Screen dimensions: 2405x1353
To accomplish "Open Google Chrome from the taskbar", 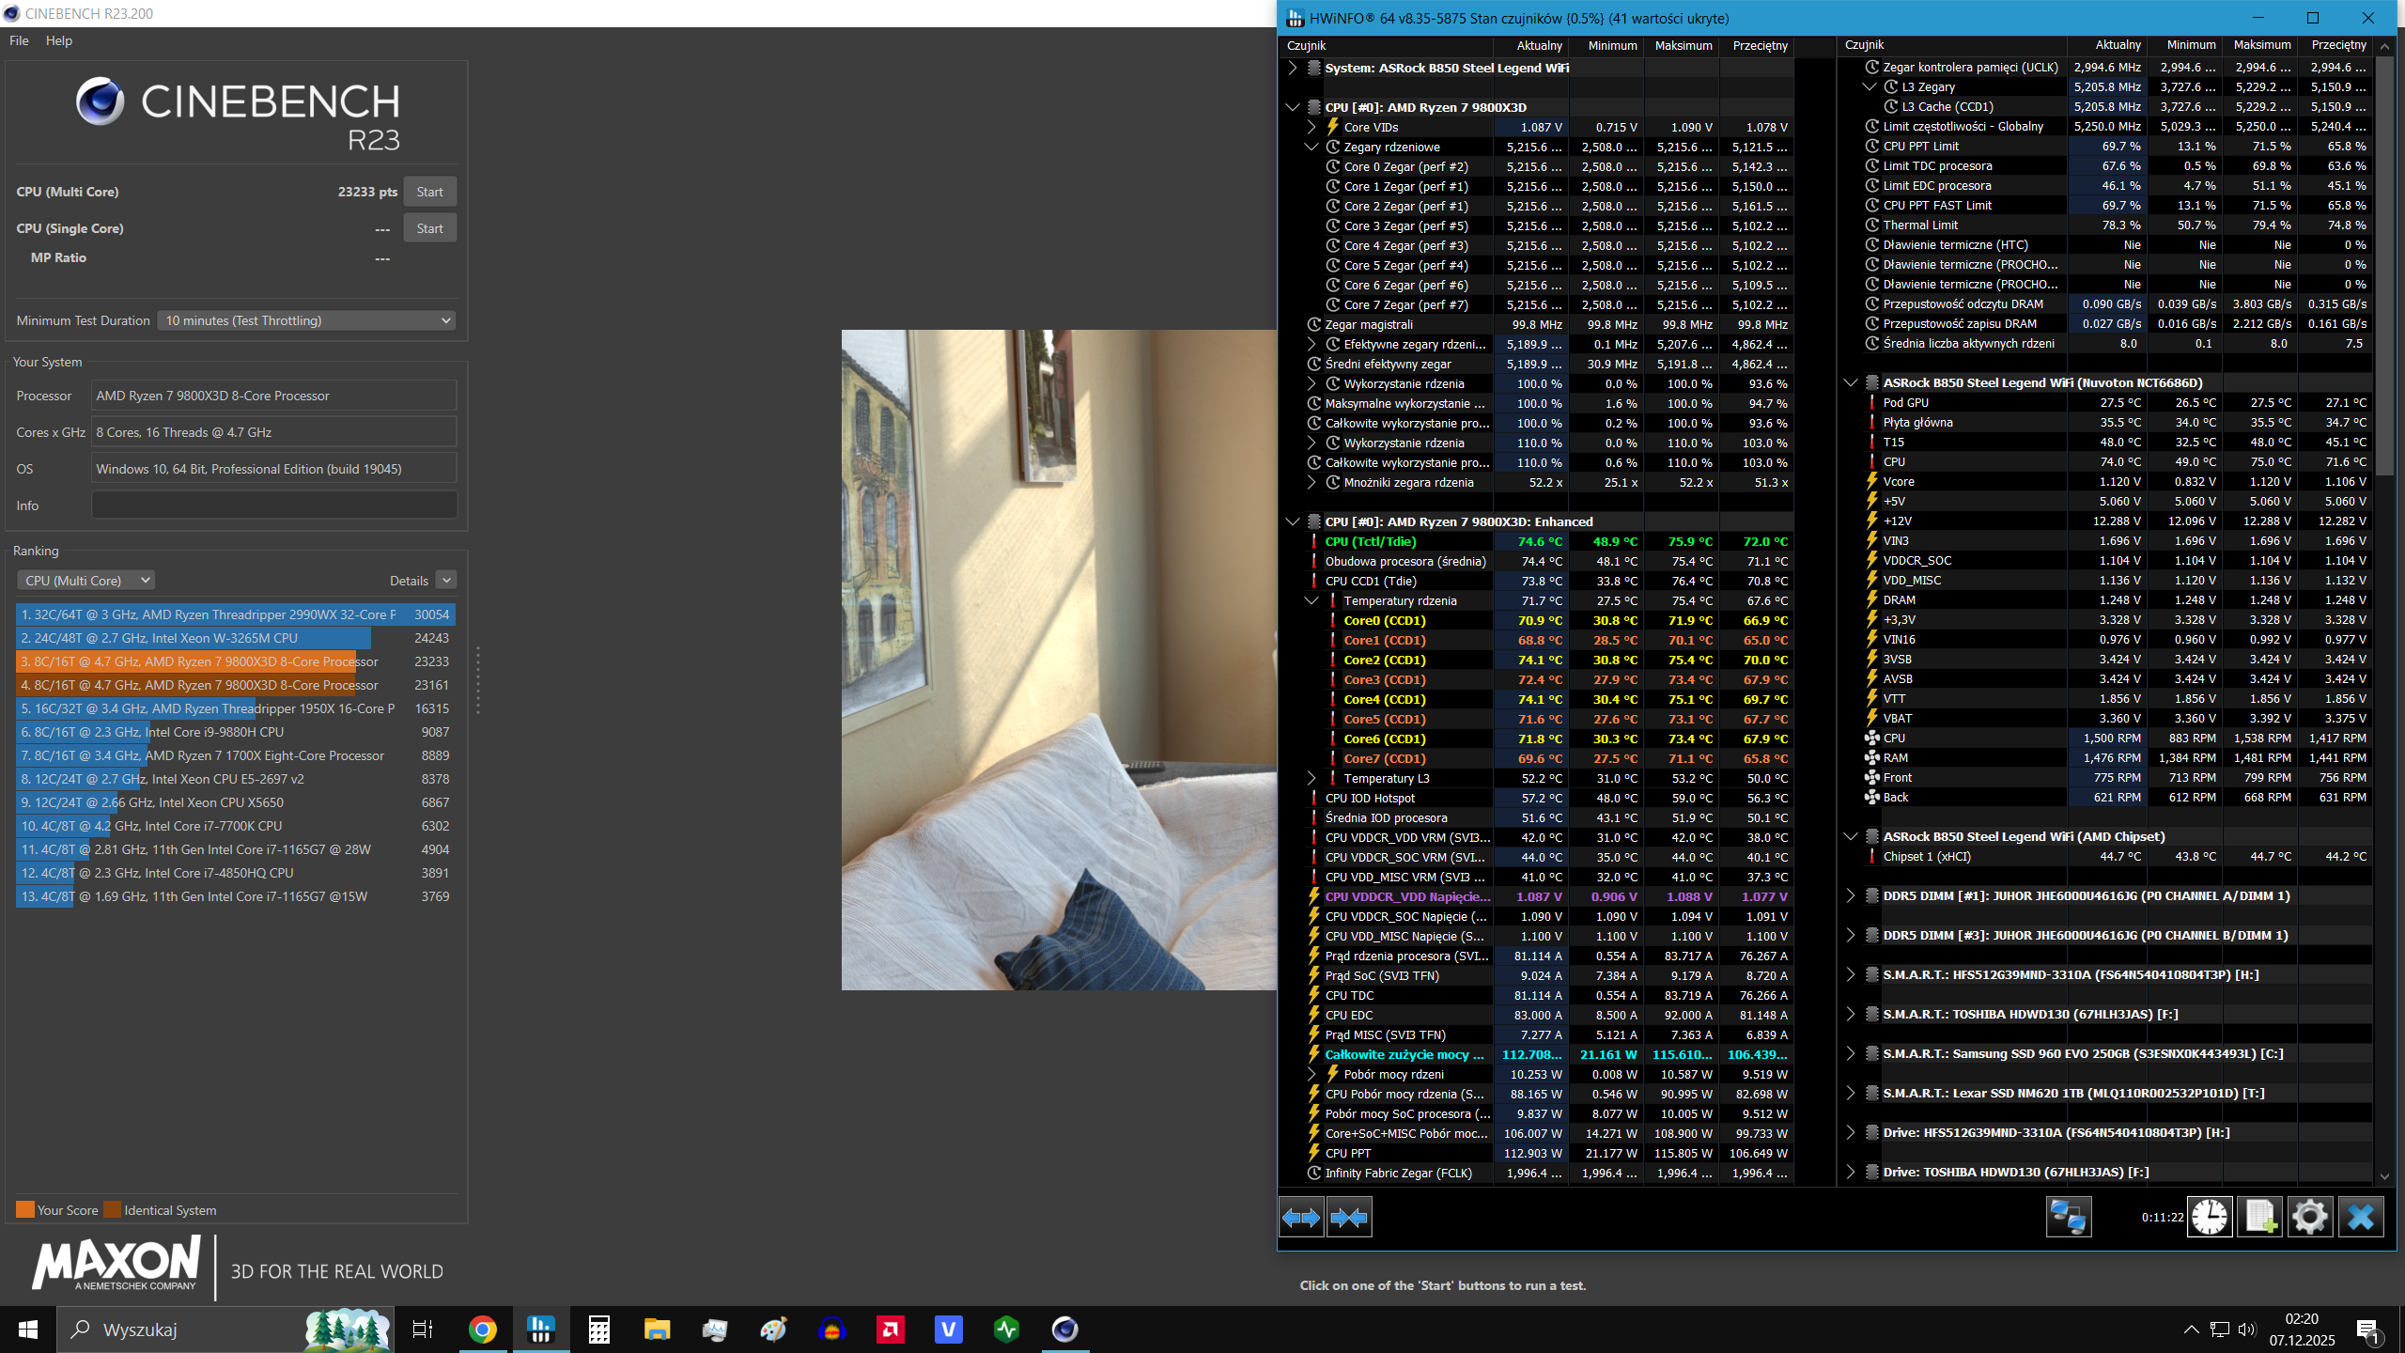I will [x=482, y=1330].
